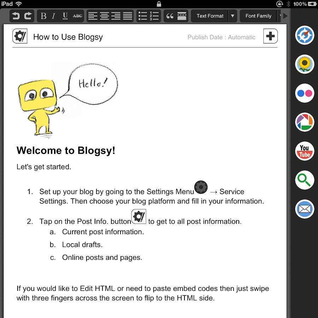Justify the text alignment
This screenshot has height=318, width=318.
[128, 16]
